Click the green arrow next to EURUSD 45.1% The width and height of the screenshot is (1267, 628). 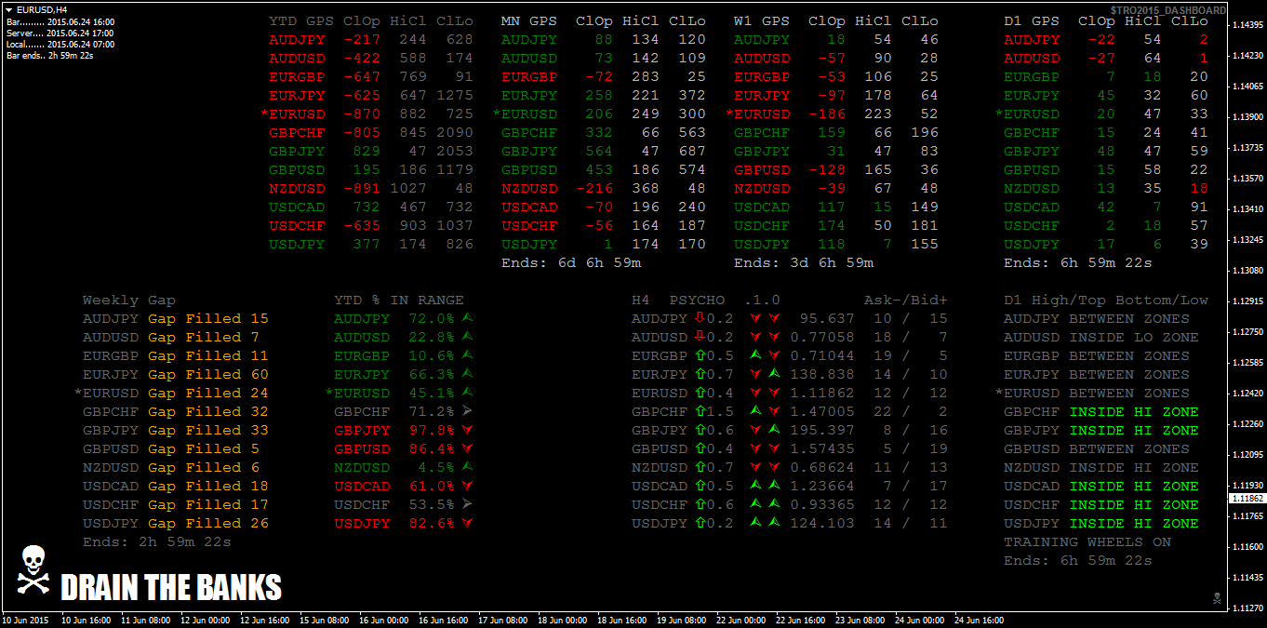click(467, 393)
